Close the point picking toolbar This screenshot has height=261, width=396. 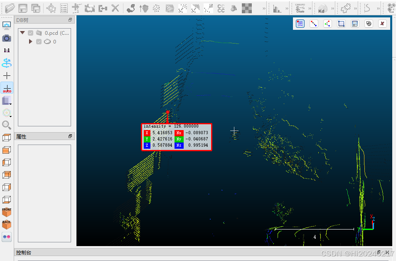382,24
